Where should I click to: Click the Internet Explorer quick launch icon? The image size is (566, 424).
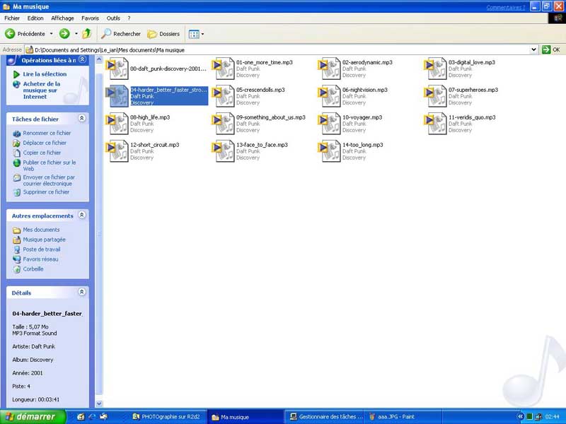(x=92, y=417)
